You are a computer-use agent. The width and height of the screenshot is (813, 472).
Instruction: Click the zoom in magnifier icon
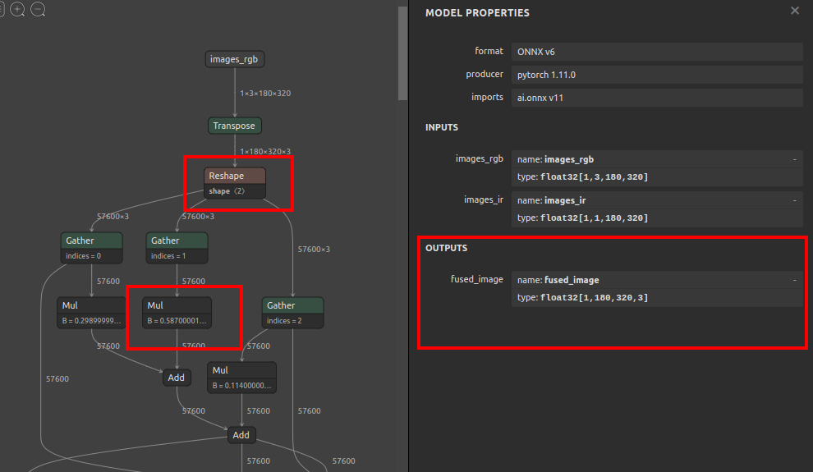click(x=17, y=9)
